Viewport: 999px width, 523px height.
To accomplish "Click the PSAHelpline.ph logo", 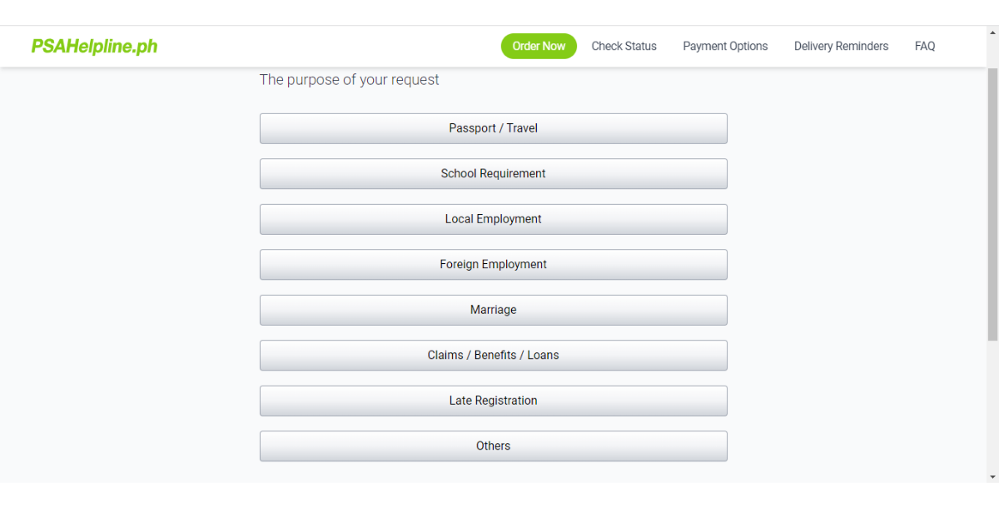I will click(x=93, y=46).
